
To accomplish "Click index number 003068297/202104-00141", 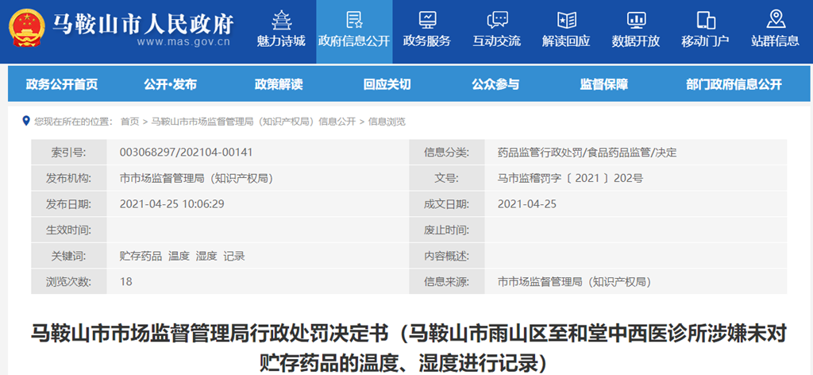I will (186, 152).
